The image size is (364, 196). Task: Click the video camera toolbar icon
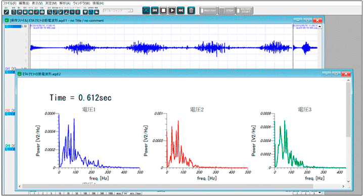(x=97, y=12)
